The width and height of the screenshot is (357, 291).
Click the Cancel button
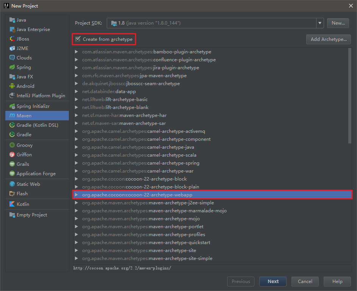coord(305,282)
